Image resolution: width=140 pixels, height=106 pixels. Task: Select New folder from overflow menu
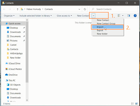(x=108, y=34)
